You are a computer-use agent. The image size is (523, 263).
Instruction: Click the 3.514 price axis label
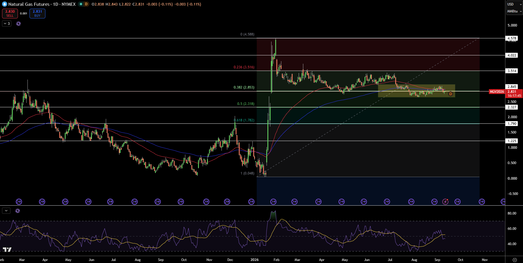point(512,71)
